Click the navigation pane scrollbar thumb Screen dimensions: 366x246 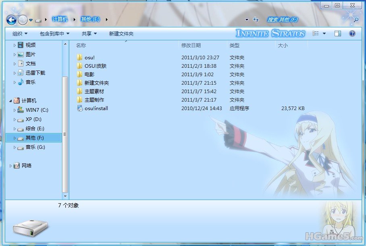(x=65, y=134)
